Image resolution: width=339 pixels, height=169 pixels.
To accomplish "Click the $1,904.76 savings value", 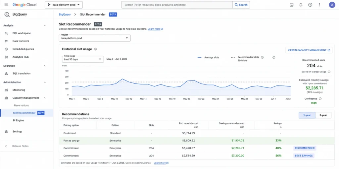I will pos(238,141).
